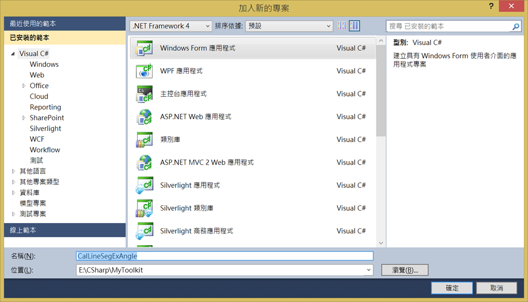
Task: Select the class library (類別庫) icon
Action: [144, 139]
